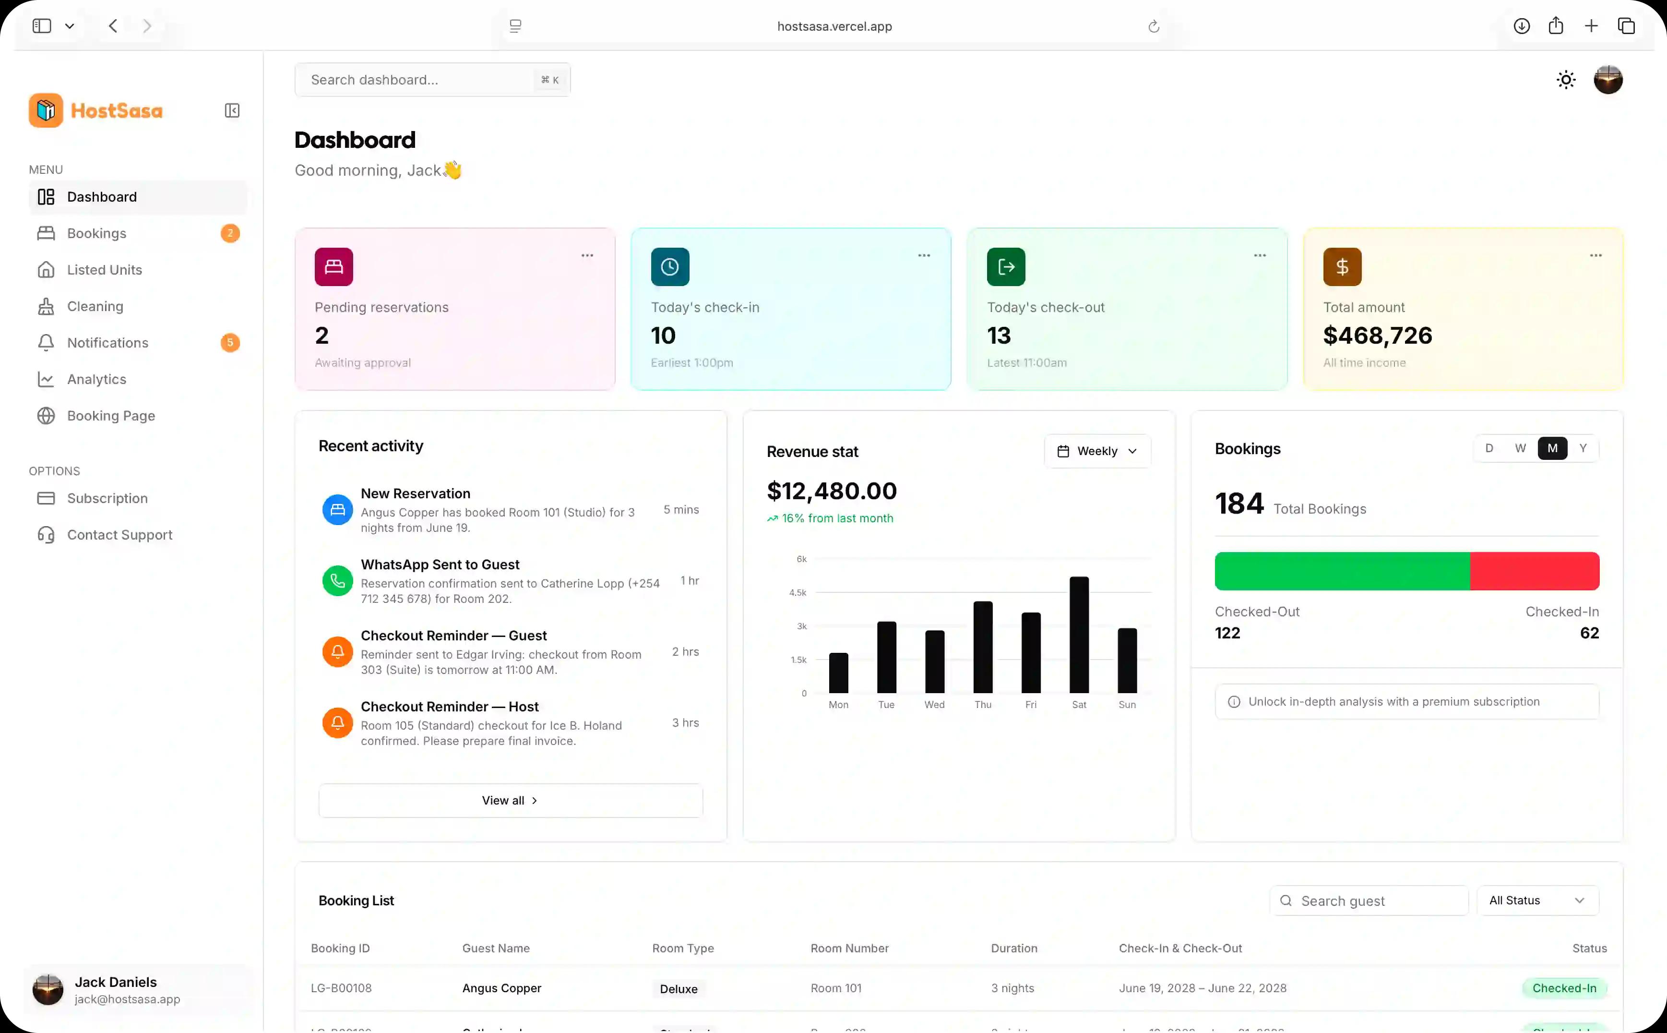This screenshot has width=1667, height=1033.
Task: Click the bell icon for Checkout Reminder — Guest
Action: [x=337, y=652]
